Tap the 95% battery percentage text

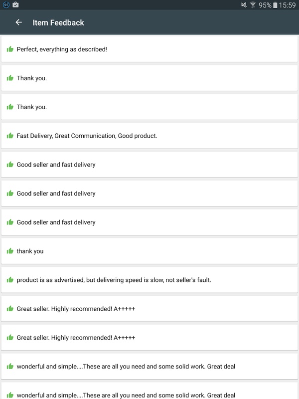click(265, 5)
